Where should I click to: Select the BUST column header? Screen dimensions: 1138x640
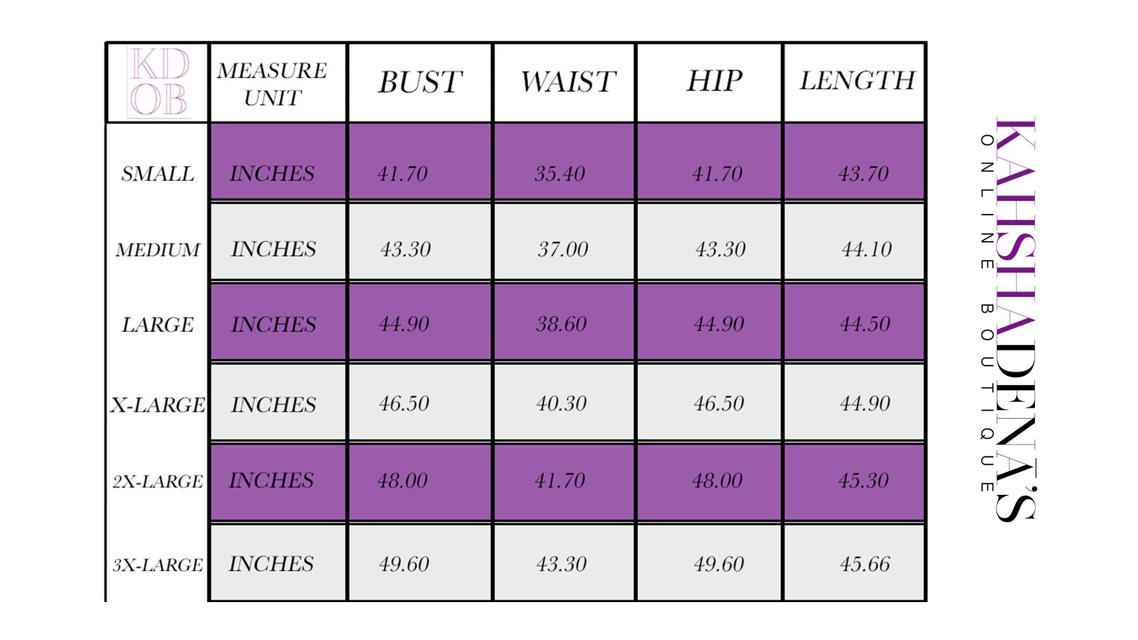[420, 82]
